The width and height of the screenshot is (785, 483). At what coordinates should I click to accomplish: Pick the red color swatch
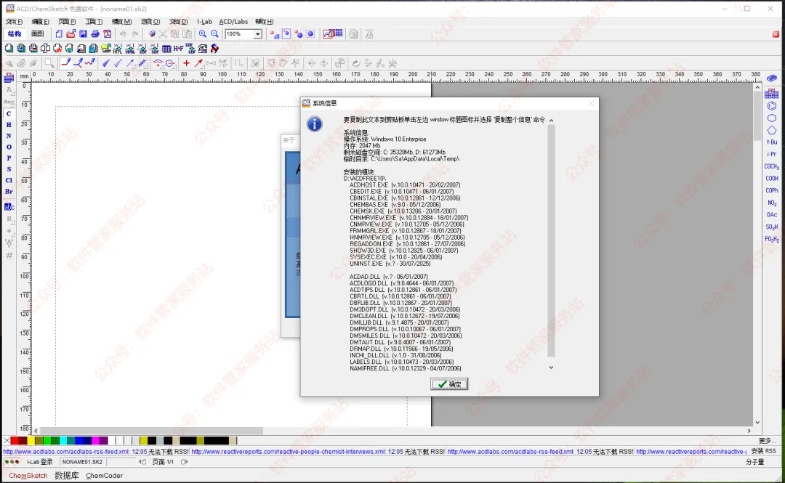click(15, 440)
